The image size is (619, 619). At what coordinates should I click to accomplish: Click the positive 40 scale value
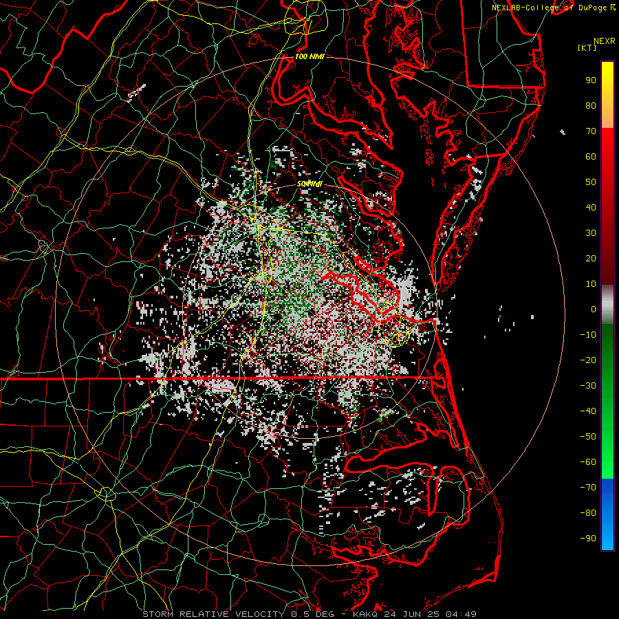coord(591,208)
